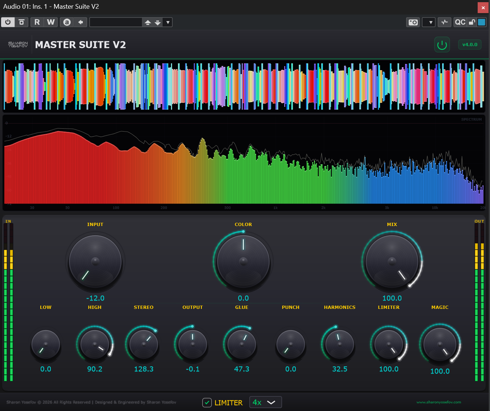Click the compare A/B settings icon
Screen dimensions: 490x411
(21, 22)
